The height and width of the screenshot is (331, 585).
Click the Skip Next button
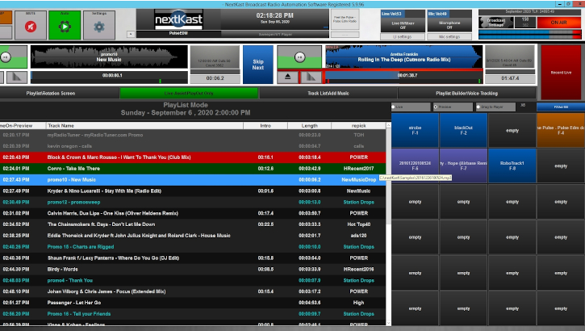coord(257,65)
